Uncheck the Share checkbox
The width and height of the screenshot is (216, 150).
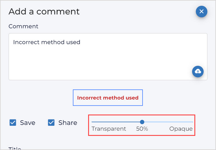click(51, 123)
